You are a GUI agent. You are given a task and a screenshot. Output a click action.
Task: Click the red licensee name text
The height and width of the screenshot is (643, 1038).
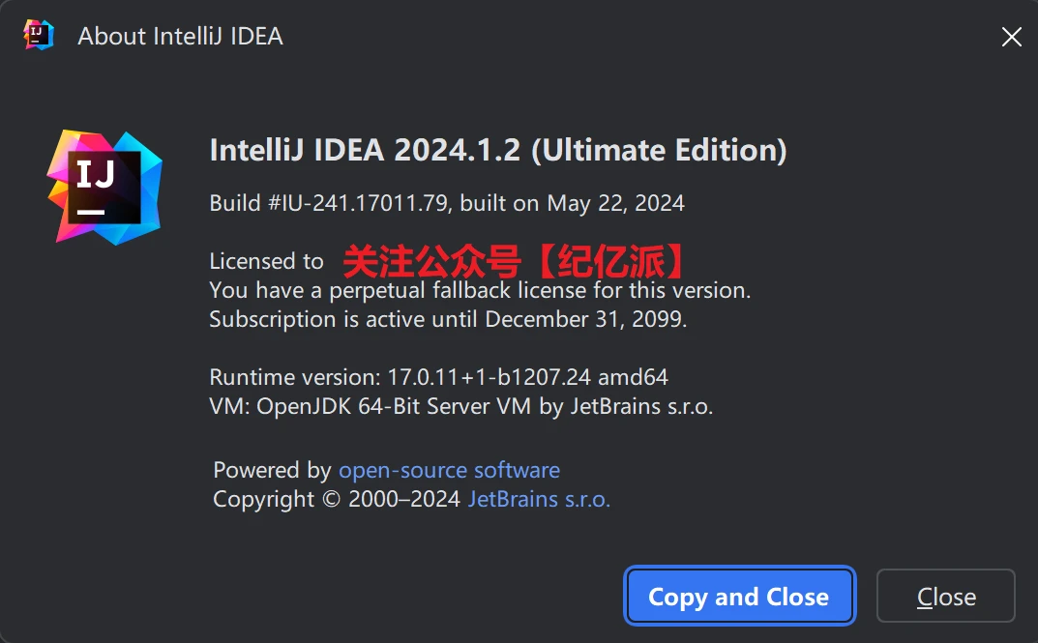pyautogui.click(x=517, y=261)
